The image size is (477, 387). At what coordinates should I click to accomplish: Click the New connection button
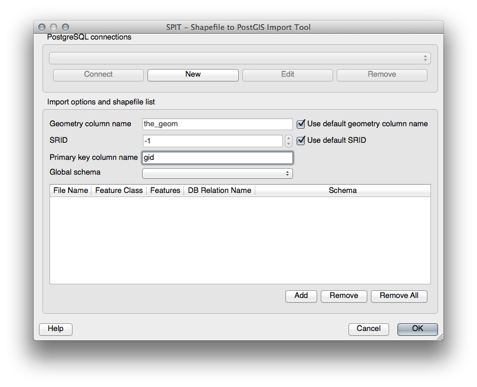click(x=193, y=74)
